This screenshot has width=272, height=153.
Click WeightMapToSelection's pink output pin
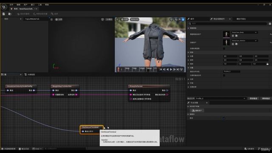[76, 95]
